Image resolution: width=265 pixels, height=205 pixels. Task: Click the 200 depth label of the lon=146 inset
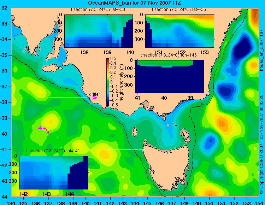coord(129,76)
